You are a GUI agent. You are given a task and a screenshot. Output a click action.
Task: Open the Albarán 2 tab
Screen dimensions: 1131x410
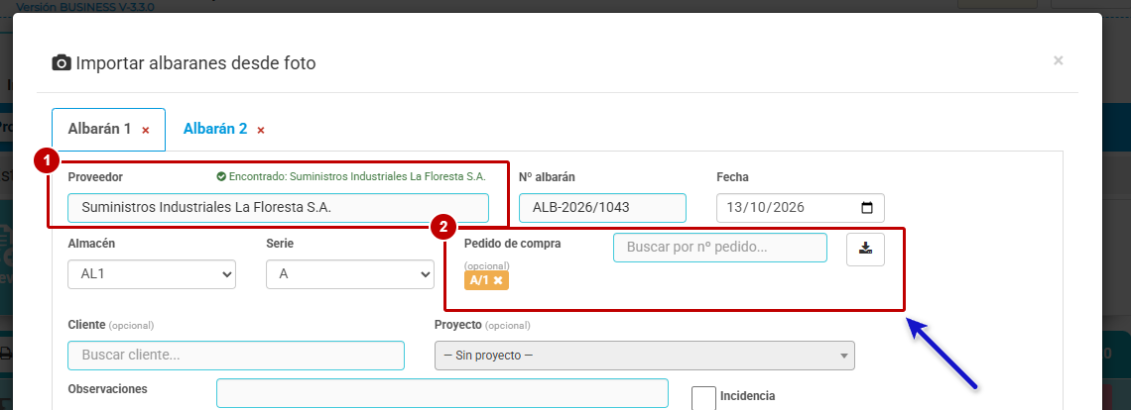[x=215, y=129]
